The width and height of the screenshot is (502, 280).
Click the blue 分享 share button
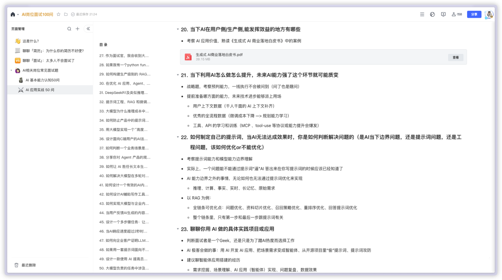(474, 14)
